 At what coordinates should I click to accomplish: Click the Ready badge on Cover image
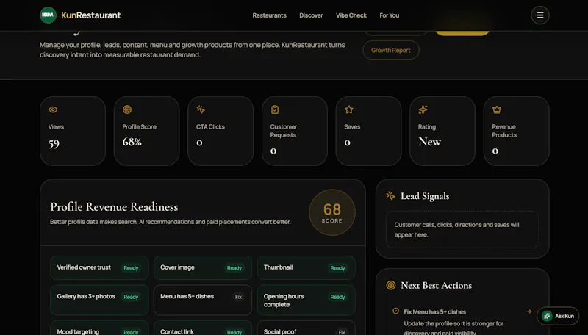pos(234,268)
